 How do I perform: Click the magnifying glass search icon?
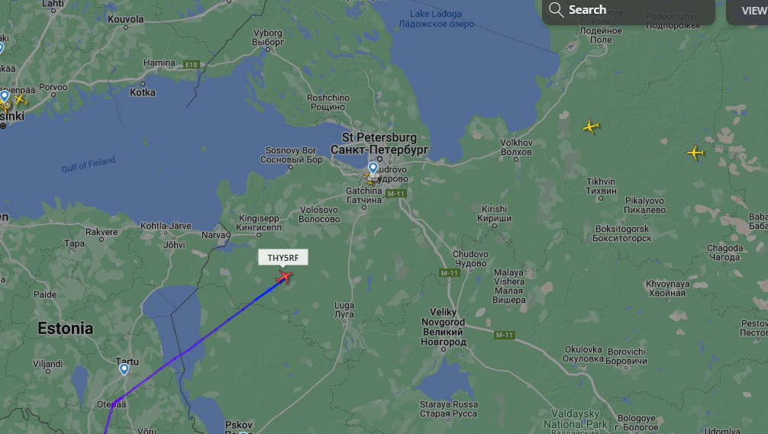[556, 9]
